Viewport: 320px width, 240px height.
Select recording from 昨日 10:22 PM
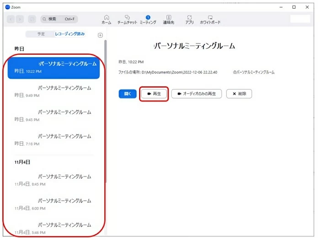coord(53,68)
